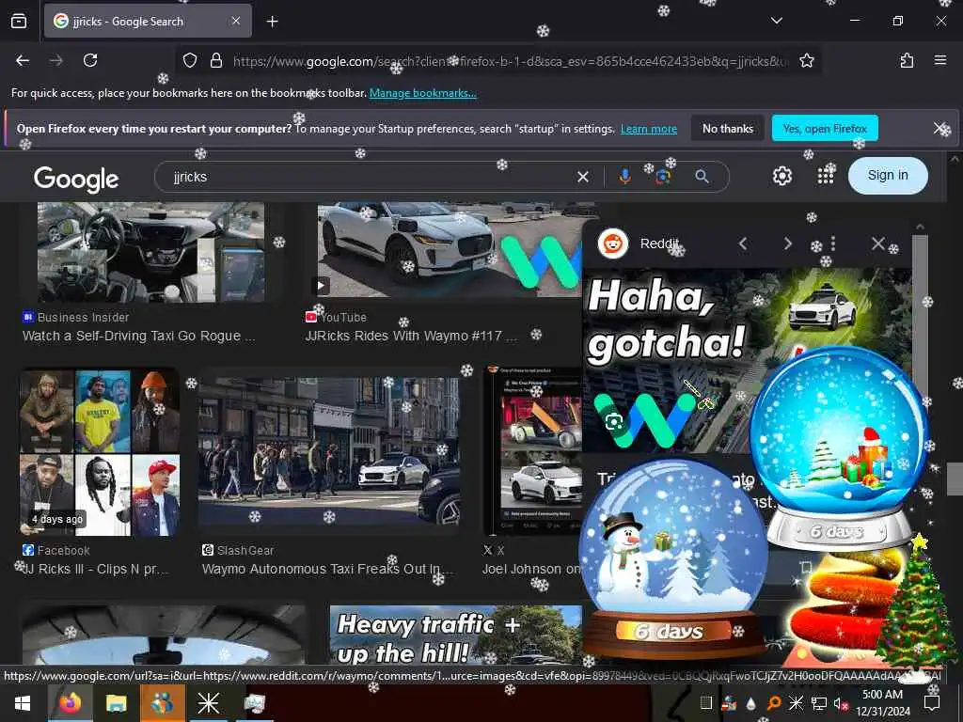Viewport: 963px width, 722px height.
Task: Dismiss the startup notification bar
Action: point(939,128)
